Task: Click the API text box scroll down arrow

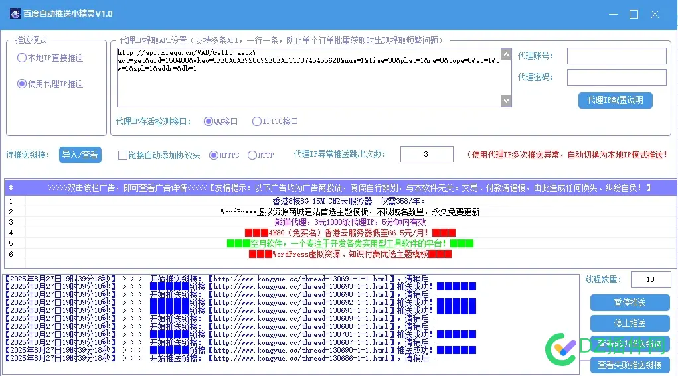Action: tap(506, 101)
